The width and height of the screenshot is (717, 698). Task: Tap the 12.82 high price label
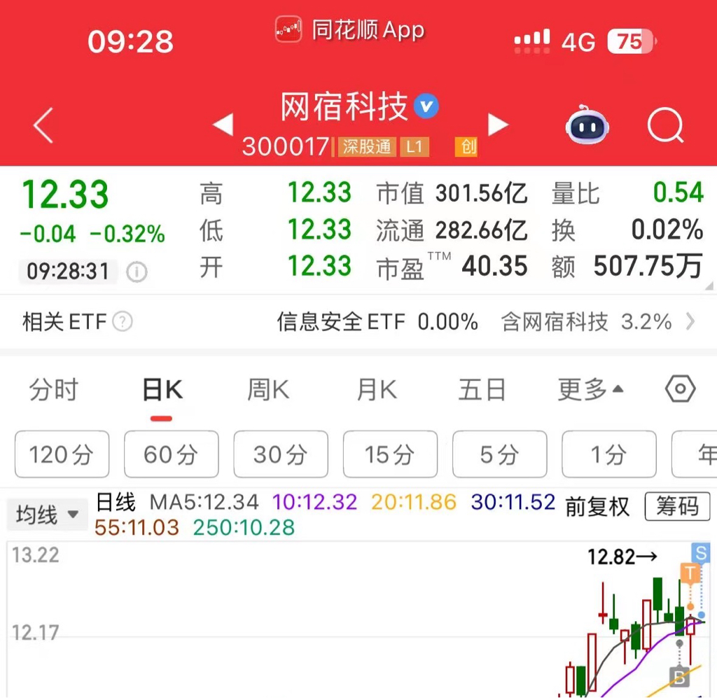click(622, 557)
